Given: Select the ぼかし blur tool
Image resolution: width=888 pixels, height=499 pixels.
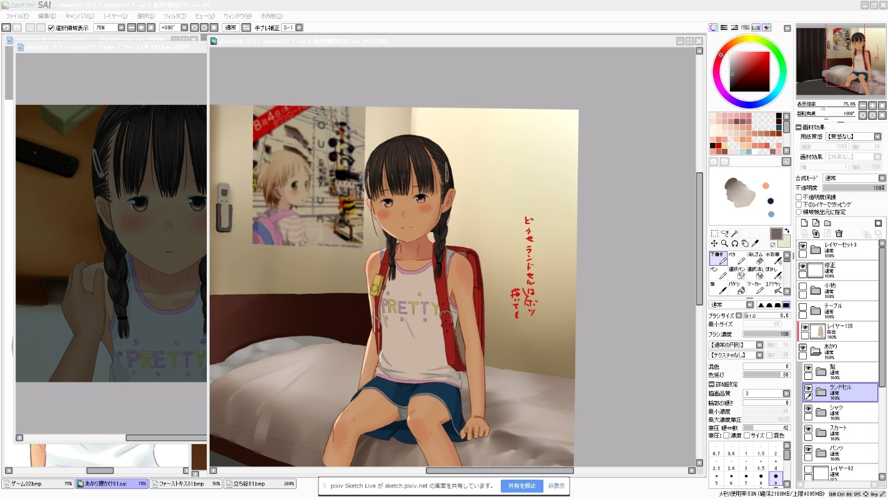Looking at the screenshot, I should 774,273.
